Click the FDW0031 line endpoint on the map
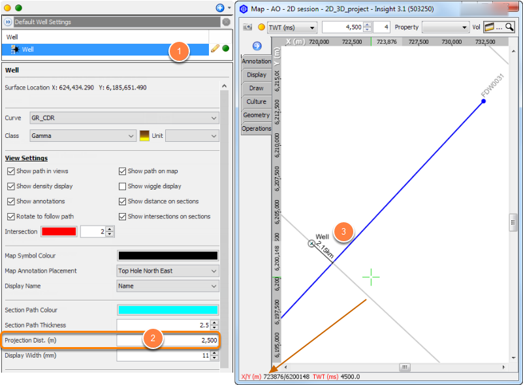 coord(483,101)
